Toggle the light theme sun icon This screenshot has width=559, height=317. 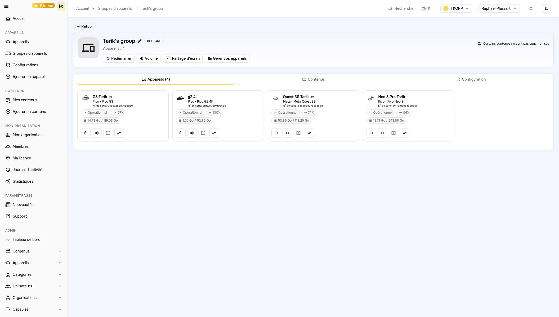[x=531, y=8]
